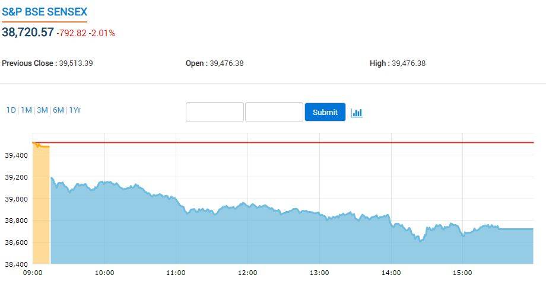Focus the second date input field
This screenshot has width=546, height=294.
(x=274, y=112)
